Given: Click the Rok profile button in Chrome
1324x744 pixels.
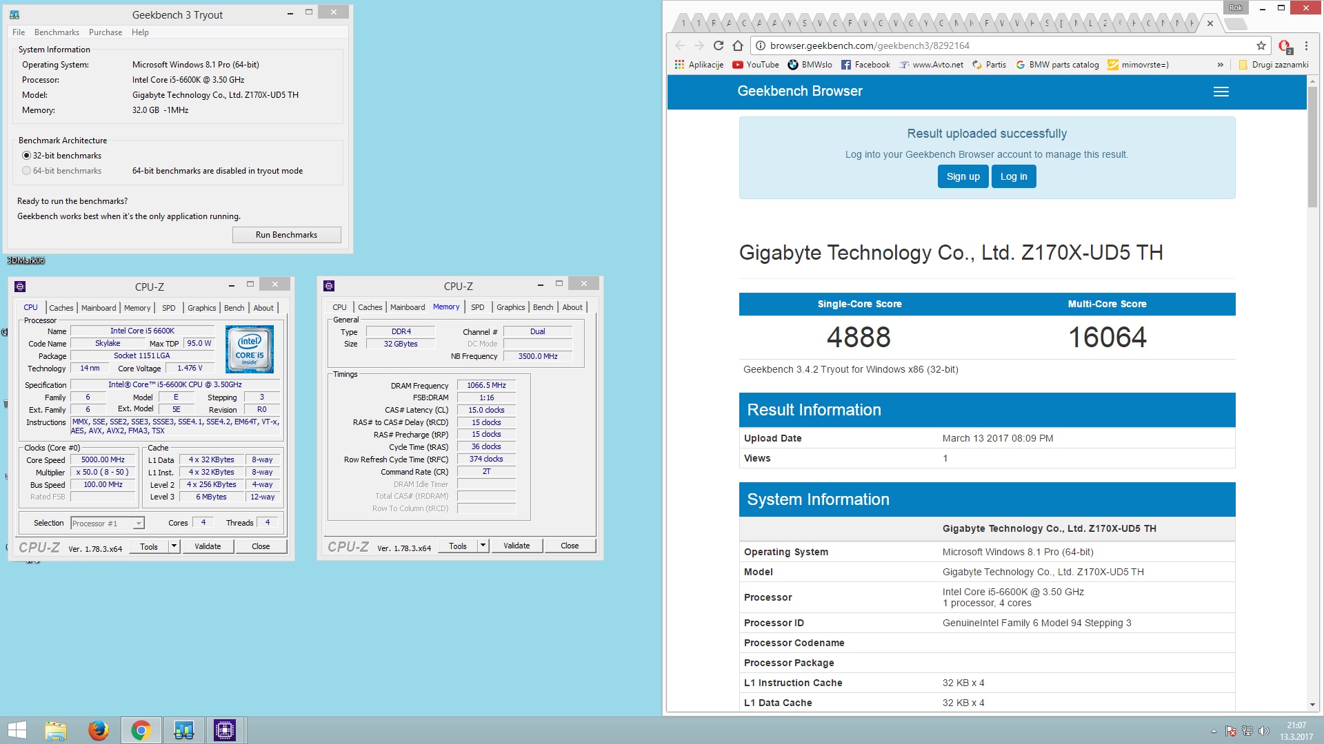Looking at the screenshot, I should [1236, 8].
